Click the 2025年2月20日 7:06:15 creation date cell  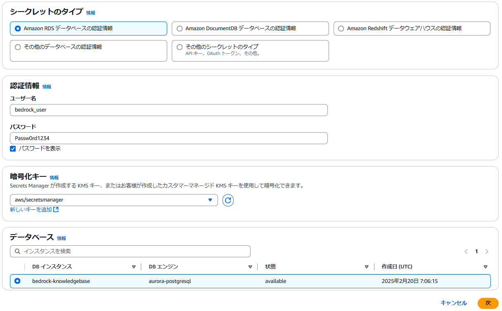410,281
